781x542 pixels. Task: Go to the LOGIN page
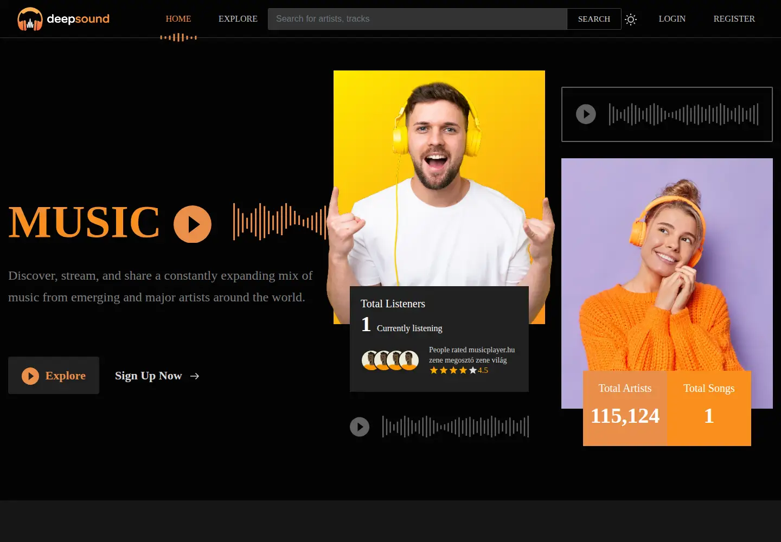(x=672, y=19)
